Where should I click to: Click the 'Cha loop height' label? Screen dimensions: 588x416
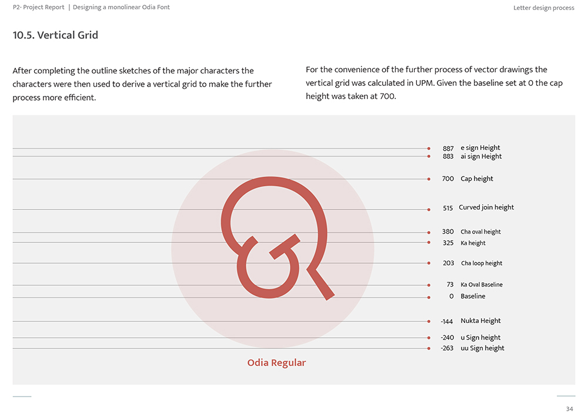click(x=482, y=264)
